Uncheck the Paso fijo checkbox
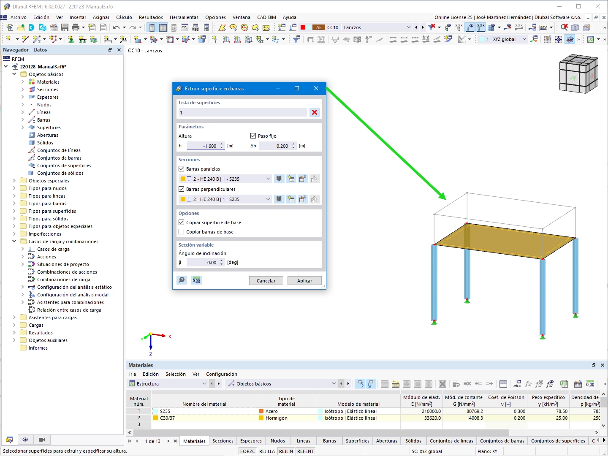The width and height of the screenshot is (608, 456). (x=253, y=136)
